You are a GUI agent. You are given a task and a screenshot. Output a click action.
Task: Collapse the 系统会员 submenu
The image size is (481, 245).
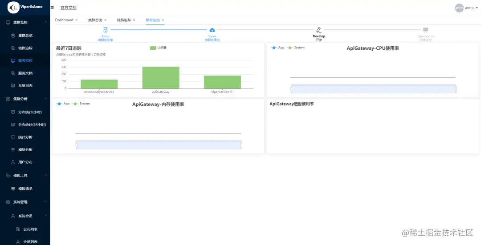click(x=25, y=216)
